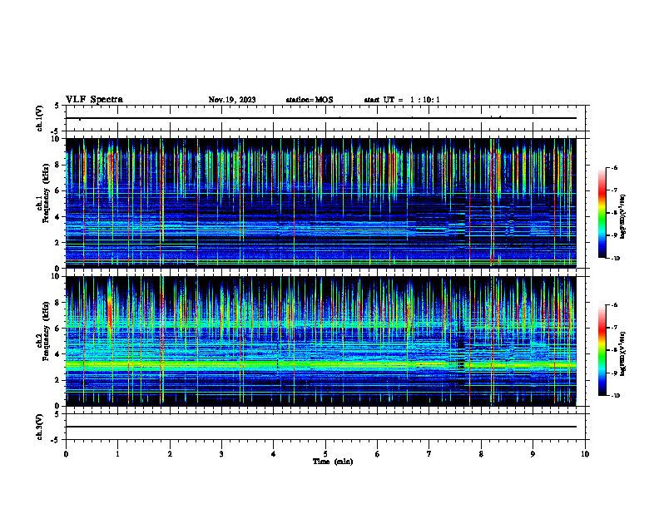Click the "Time (min)" axis label
Viewport: 659px width, 509px height.
click(x=333, y=462)
